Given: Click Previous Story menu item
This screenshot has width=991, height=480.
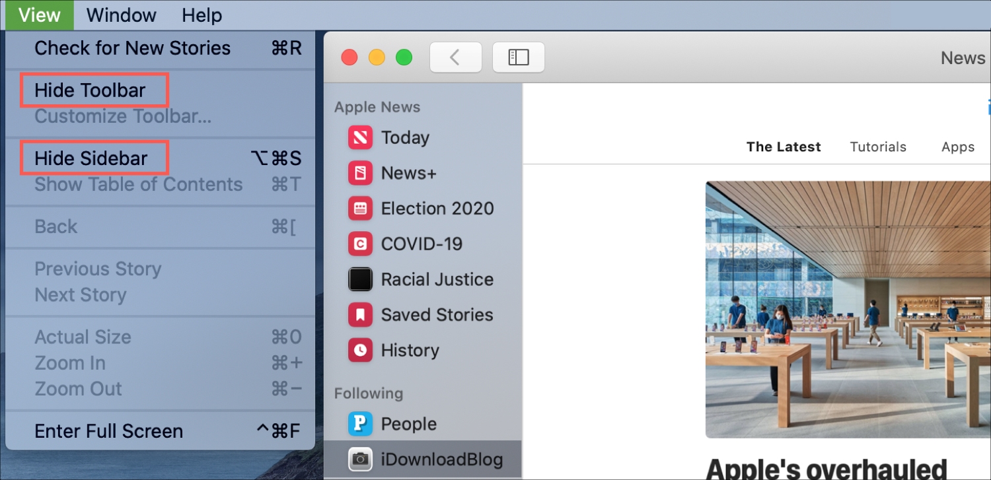Looking at the screenshot, I should [160, 269].
